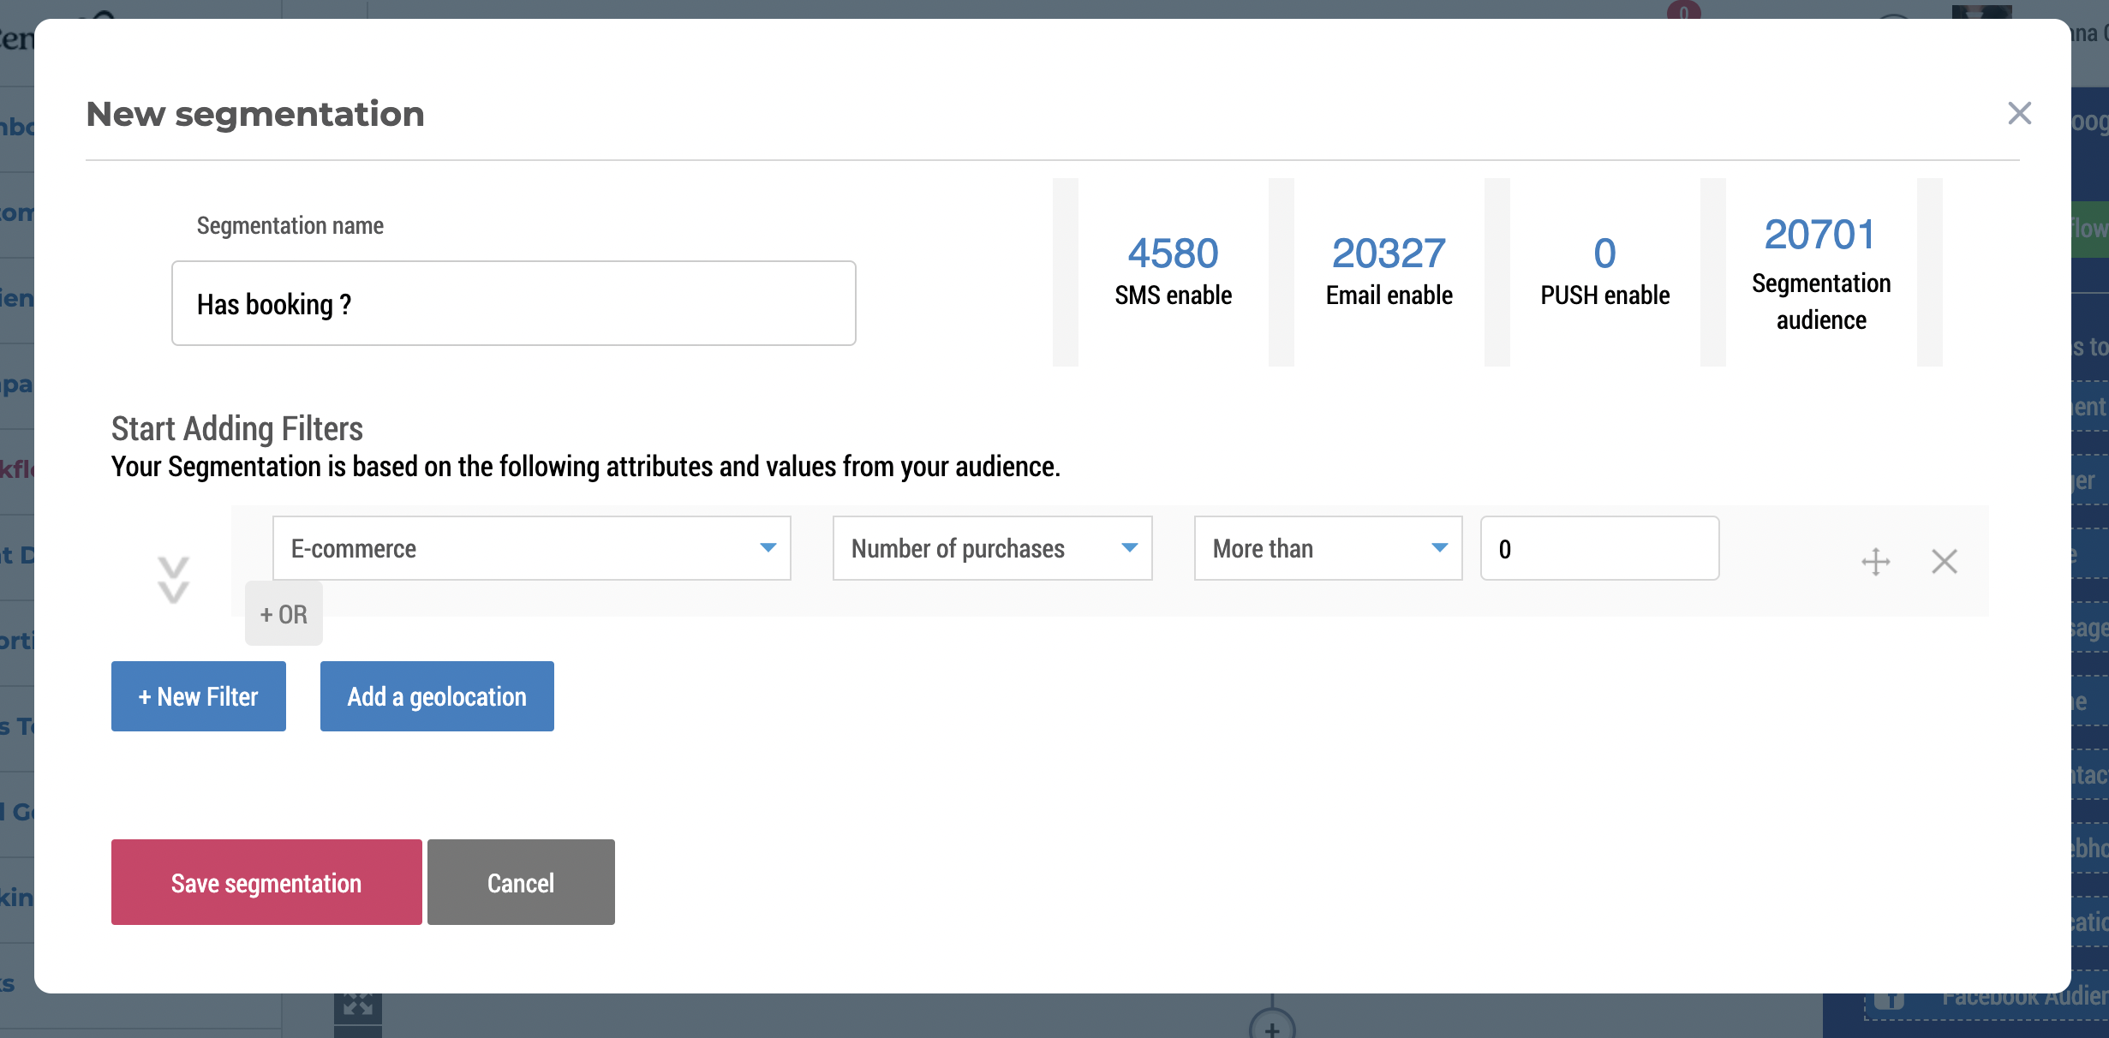
Task: Save the segmentation
Action: point(266,882)
